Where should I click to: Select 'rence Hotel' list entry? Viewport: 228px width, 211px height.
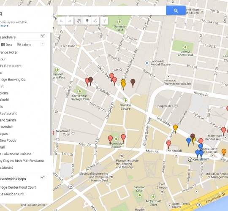(8, 52)
